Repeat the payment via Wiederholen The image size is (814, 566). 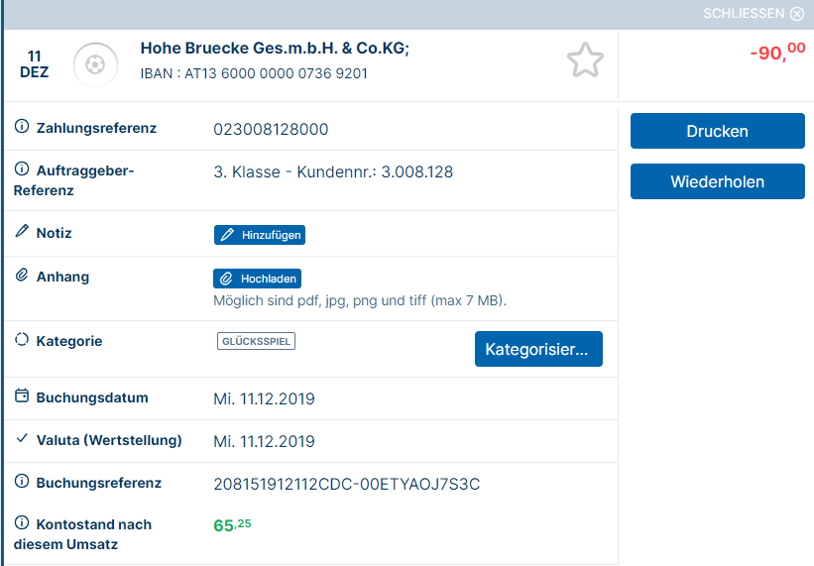click(x=718, y=181)
